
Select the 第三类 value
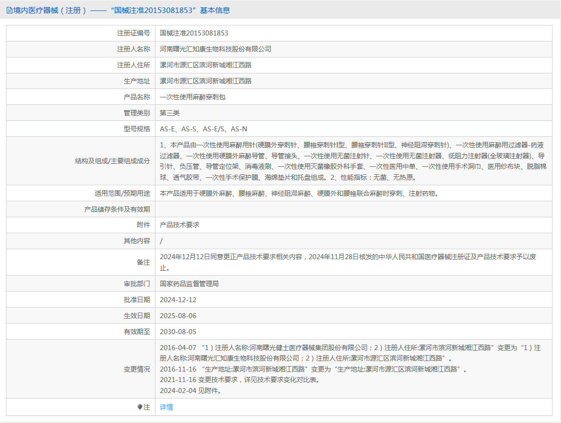169,113
